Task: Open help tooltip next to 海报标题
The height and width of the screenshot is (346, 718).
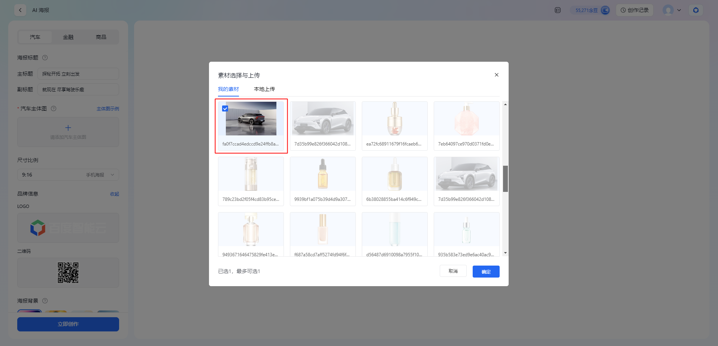Action: tap(45, 58)
